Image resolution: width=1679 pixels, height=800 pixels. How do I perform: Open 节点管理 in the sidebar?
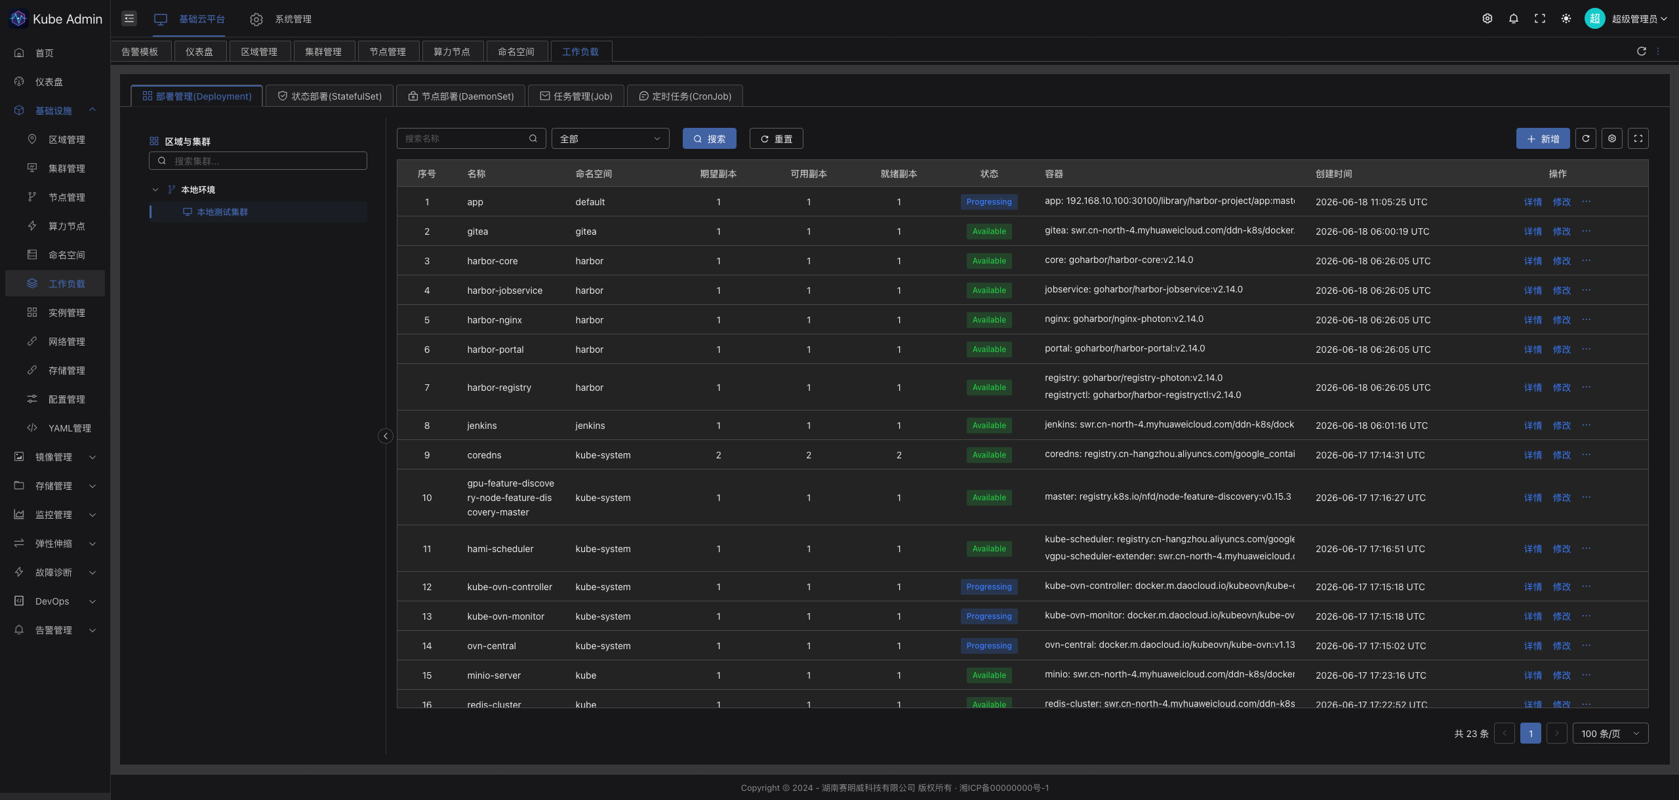(x=55, y=197)
